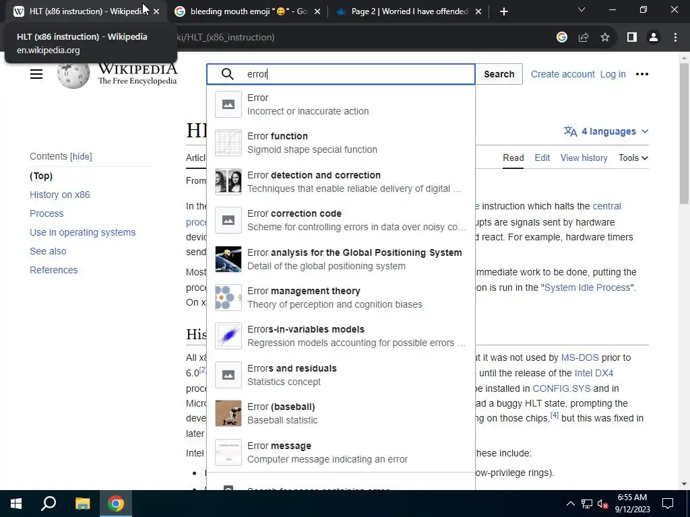Image resolution: width=690 pixels, height=517 pixels.
Task: Select Error detection and correction suggestion
Action: (x=340, y=182)
